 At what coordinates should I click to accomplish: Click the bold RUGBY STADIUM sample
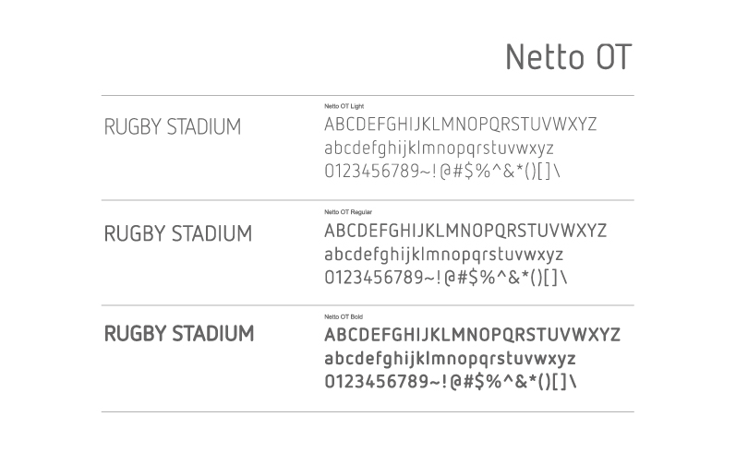tap(179, 334)
